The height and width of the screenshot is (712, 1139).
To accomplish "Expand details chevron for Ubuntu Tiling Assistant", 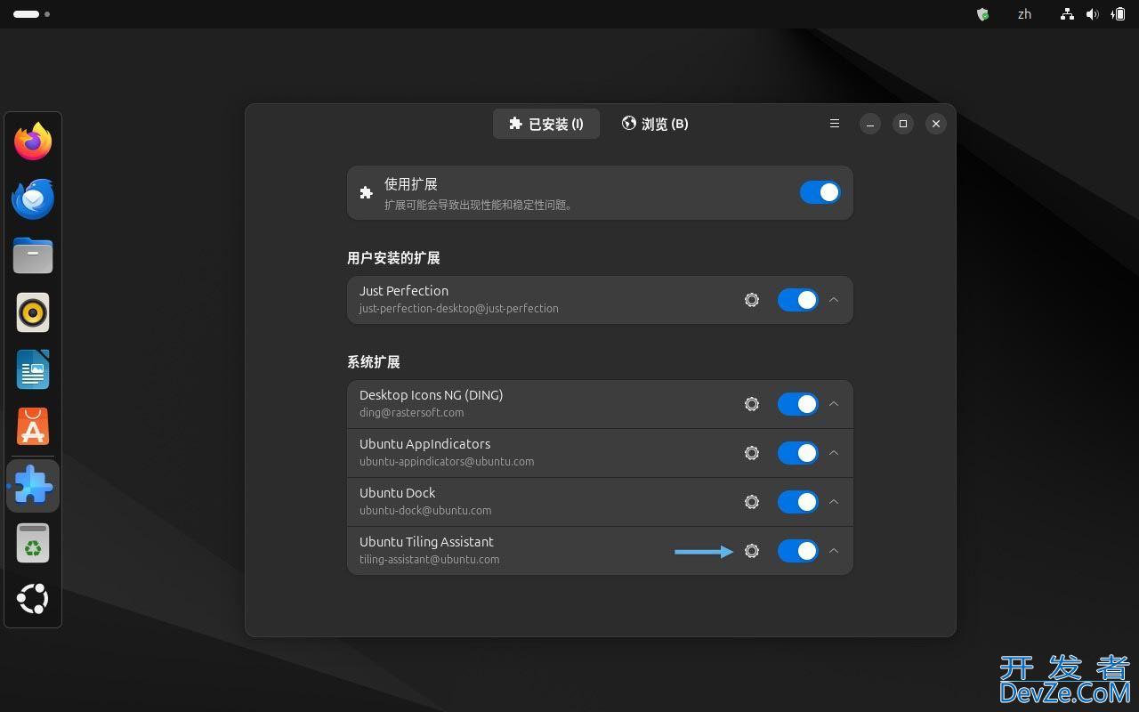I will (x=834, y=551).
